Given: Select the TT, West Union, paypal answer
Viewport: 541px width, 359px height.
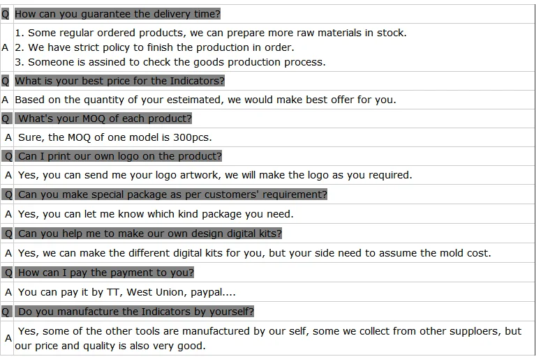Looking at the screenshot, I should 126,292.
